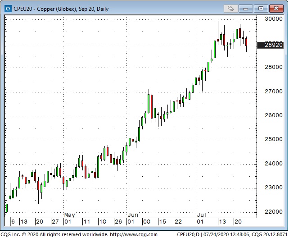Click the 23000 price axis label
289x238 pixels.
274,188
